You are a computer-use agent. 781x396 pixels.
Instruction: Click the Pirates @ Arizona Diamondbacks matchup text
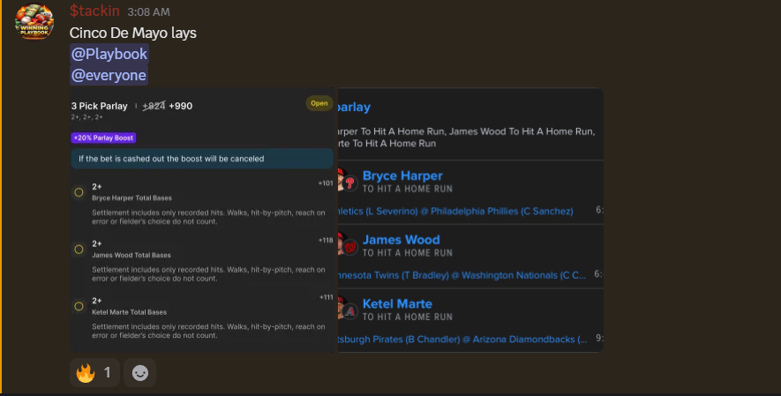[462, 340]
